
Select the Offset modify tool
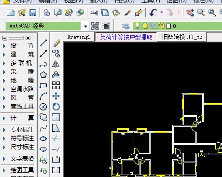pos(56,75)
